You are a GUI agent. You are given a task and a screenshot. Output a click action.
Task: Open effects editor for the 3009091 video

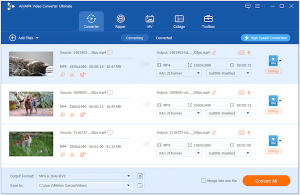(x=62, y=114)
